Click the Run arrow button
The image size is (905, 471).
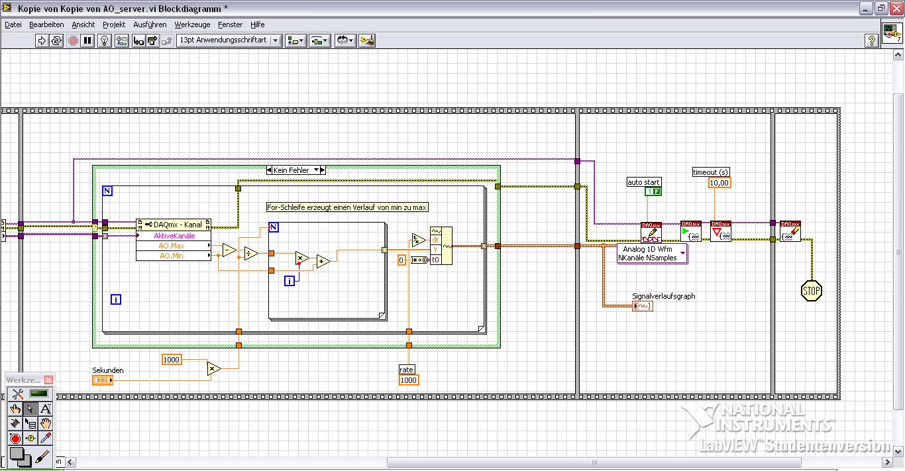coord(42,40)
